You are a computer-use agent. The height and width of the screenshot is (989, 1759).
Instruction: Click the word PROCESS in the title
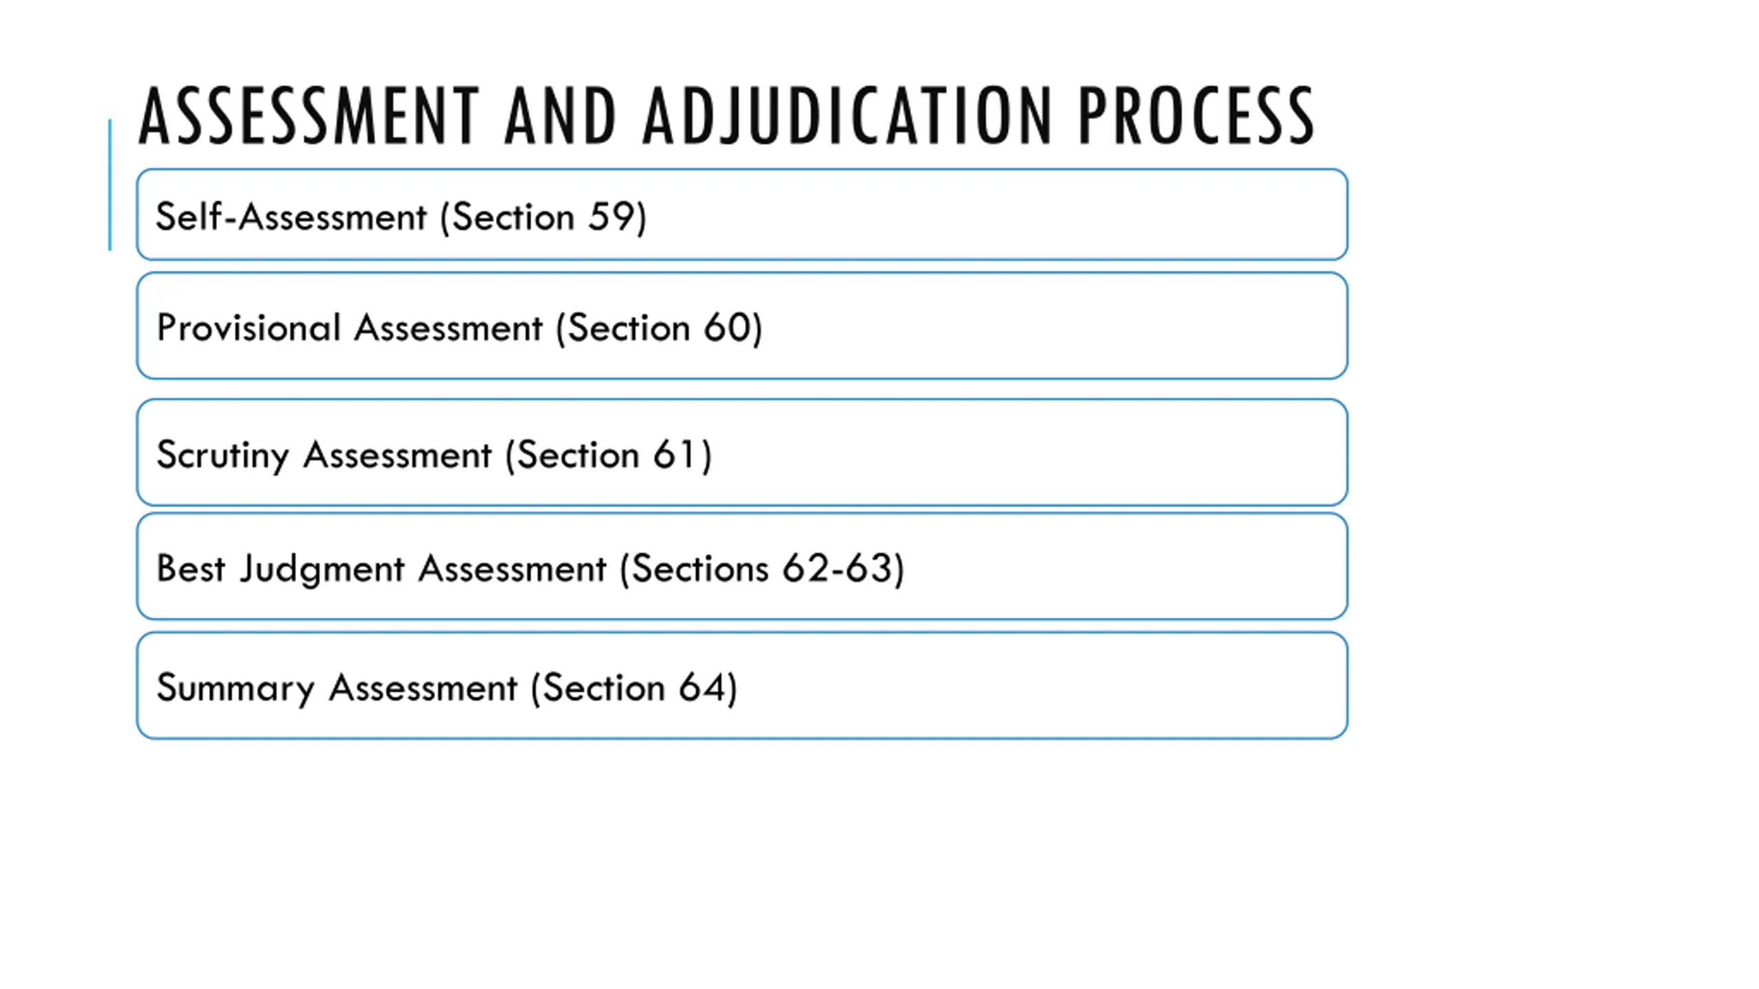click(x=1197, y=115)
